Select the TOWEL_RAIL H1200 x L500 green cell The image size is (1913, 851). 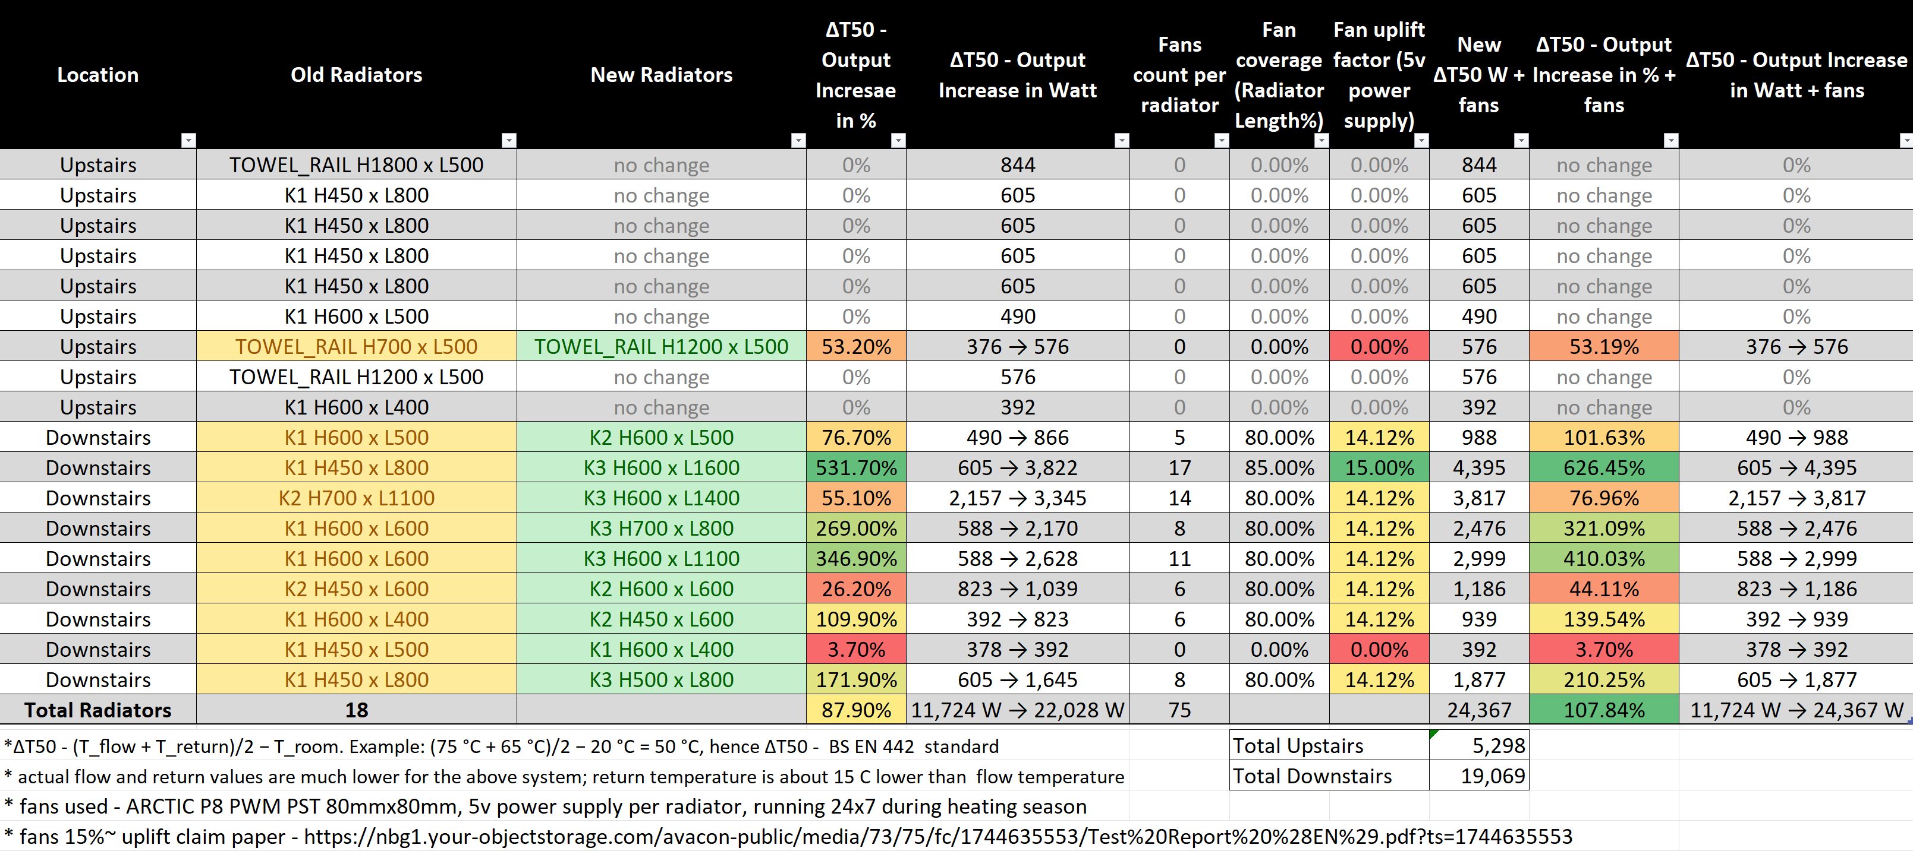point(661,347)
